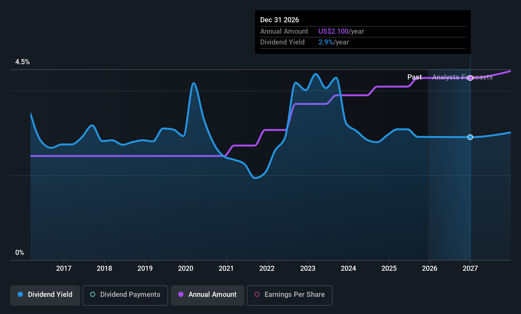This screenshot has width=521, height=314.
Task: Enable the Dividend Payments series
Action: point(125,295)
